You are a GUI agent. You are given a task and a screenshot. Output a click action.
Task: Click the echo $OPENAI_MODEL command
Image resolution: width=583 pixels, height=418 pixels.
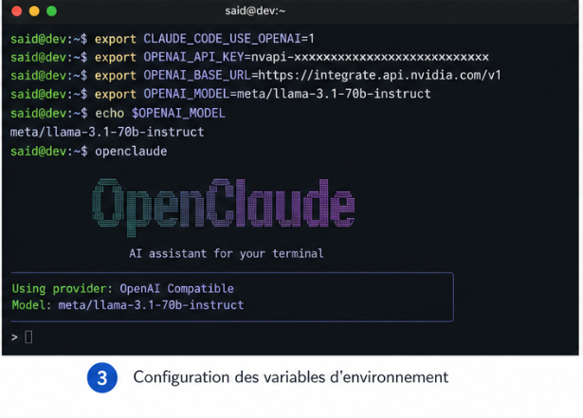coord(160,113)
